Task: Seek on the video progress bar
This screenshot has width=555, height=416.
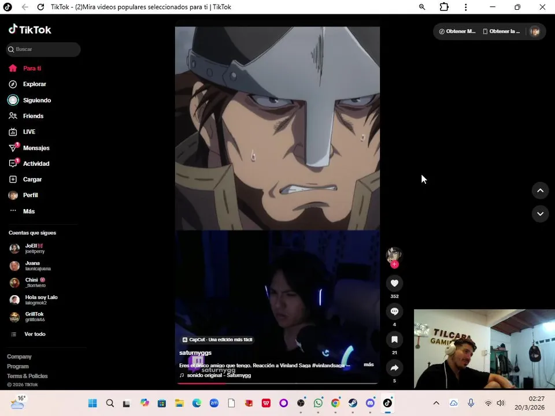Action: tap(277, 383)
